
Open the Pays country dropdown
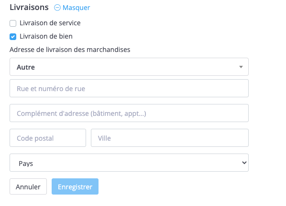click(129, 163)
